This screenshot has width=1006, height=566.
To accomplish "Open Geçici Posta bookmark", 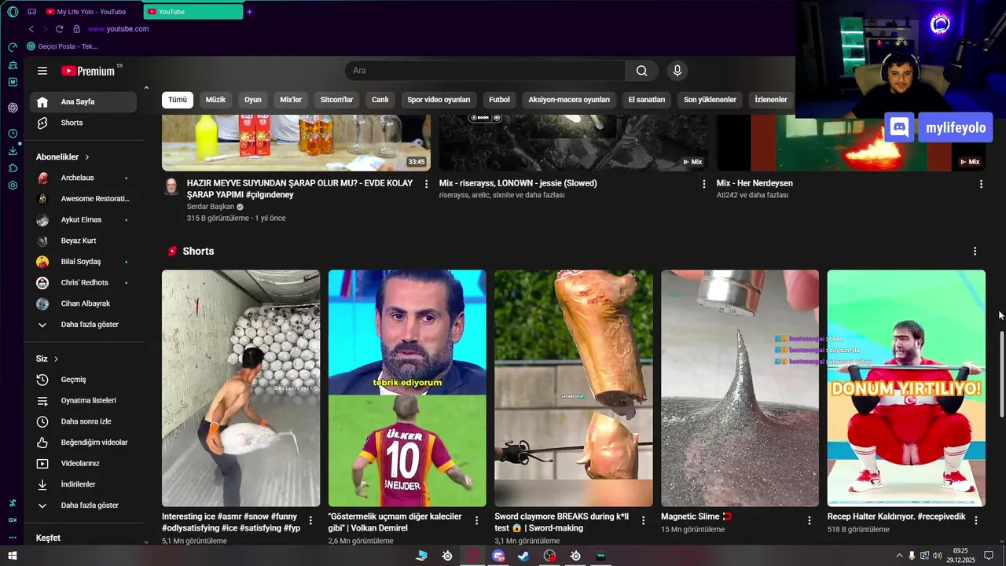I will [x=62, y=46].
